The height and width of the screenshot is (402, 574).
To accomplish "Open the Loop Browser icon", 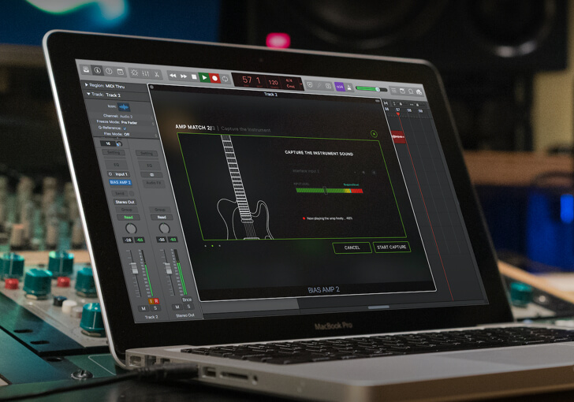I will 411,91.
